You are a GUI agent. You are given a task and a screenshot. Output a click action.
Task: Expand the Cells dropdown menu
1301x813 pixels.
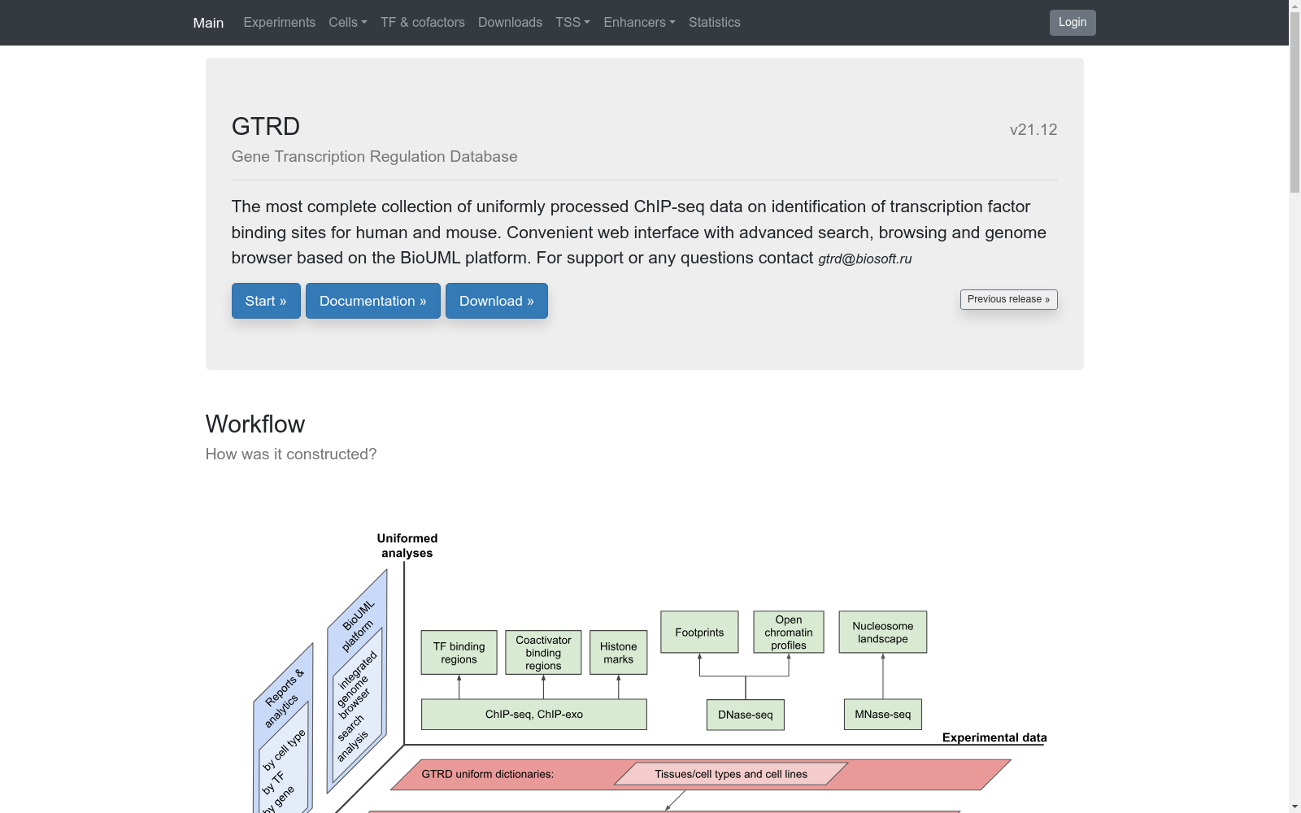(348, 23)
